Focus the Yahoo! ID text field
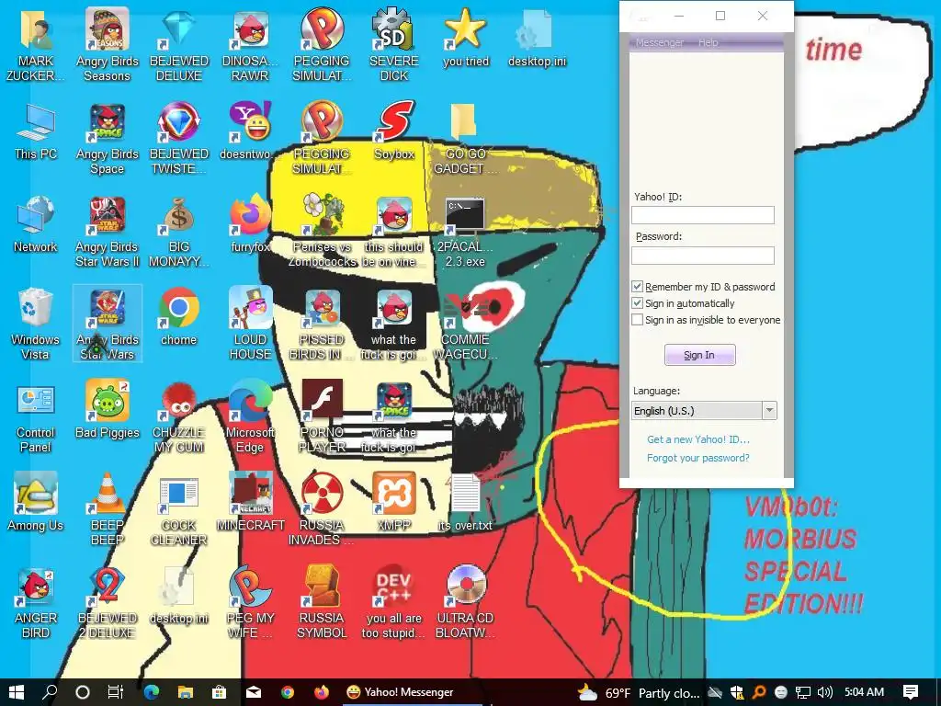The image size is (941, 706). click(703, 215)
